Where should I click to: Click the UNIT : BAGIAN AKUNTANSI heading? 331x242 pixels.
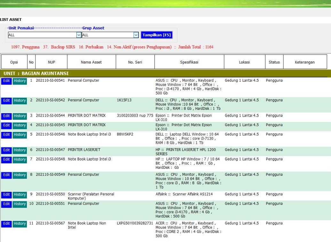click(36, 73)
